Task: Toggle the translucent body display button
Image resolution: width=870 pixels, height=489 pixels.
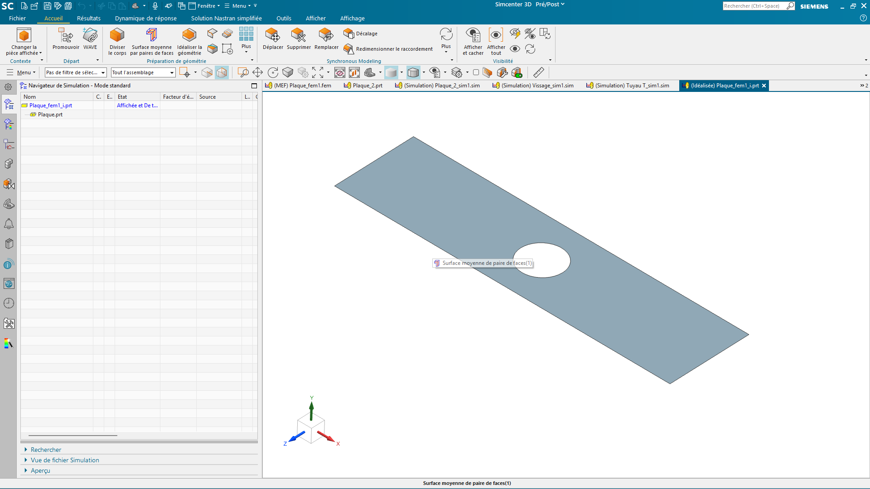Action: tap(391, 72)
